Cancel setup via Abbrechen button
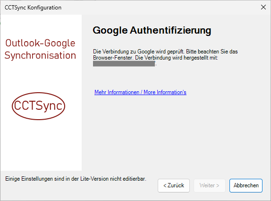The height and width of the screenshot is (201, 271). (246, 185)
